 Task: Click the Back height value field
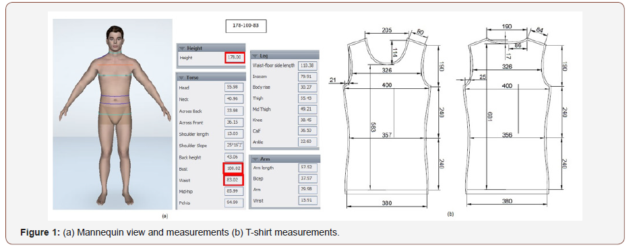(x=234, y=157)
